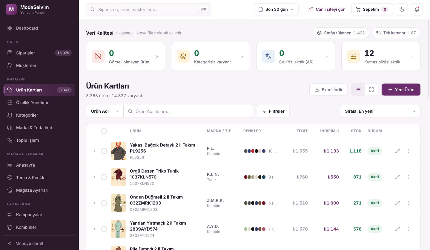This screenshot has height=250, width=430.
Task: Click the color swatches for PL9256
Action: tap(255, 151)
